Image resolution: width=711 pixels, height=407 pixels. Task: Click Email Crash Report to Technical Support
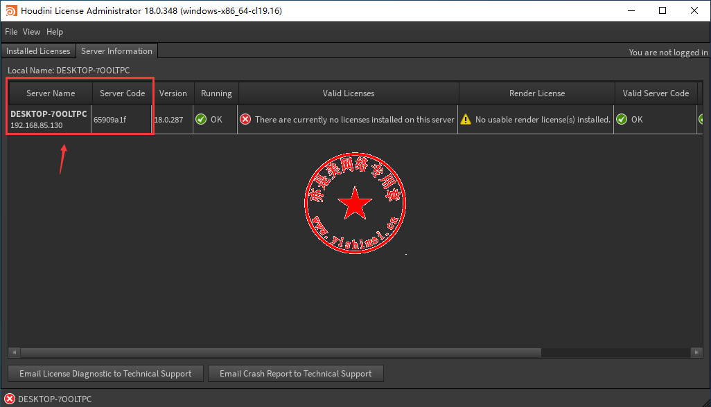pyautogui.click(x=296, y=374)
